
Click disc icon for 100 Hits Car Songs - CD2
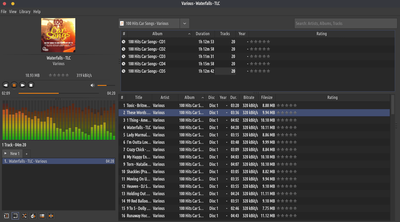(x=124, y=49)
